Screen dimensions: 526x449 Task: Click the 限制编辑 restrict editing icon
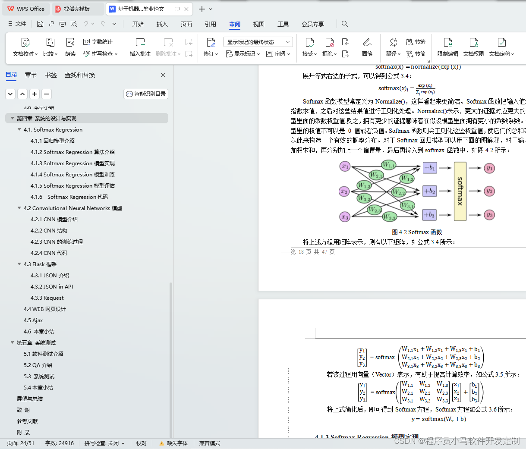pos(448,42)
